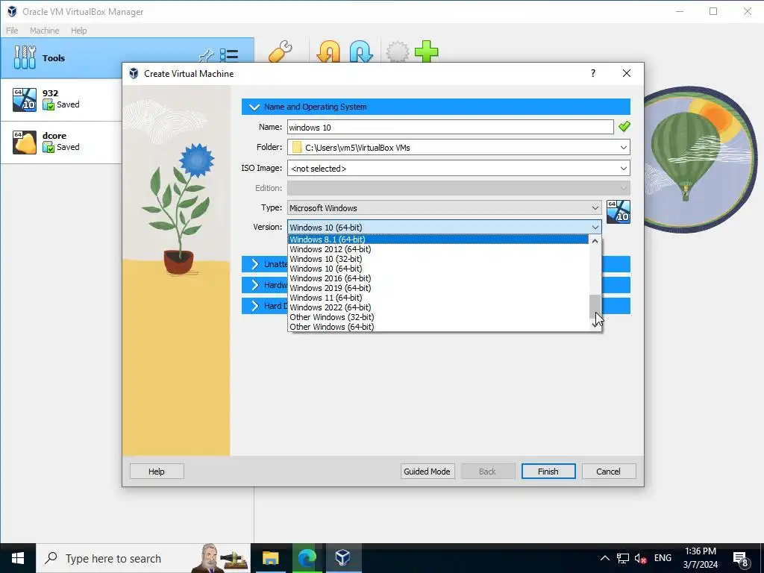This screenshot has height=573, width=764.
Task: Open the Tools list menu icon
Action: tap(229, 55)
